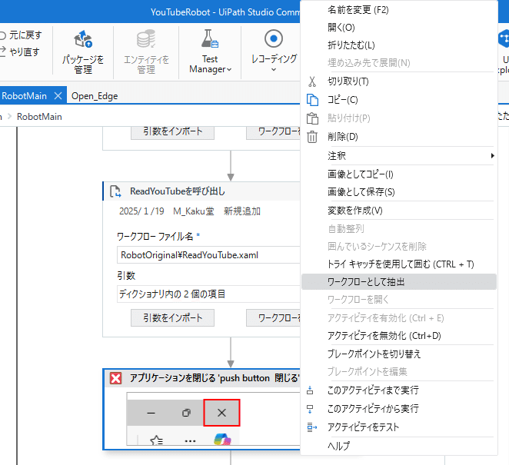Viewport: 509px width, 465px height.
Task: Close the RobotMain tab
Action: tap(58, 96)
